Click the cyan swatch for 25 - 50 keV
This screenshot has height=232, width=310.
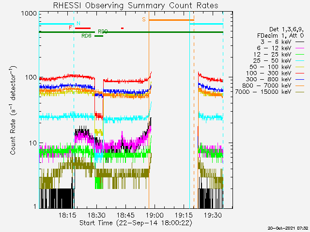coord(299,61)
